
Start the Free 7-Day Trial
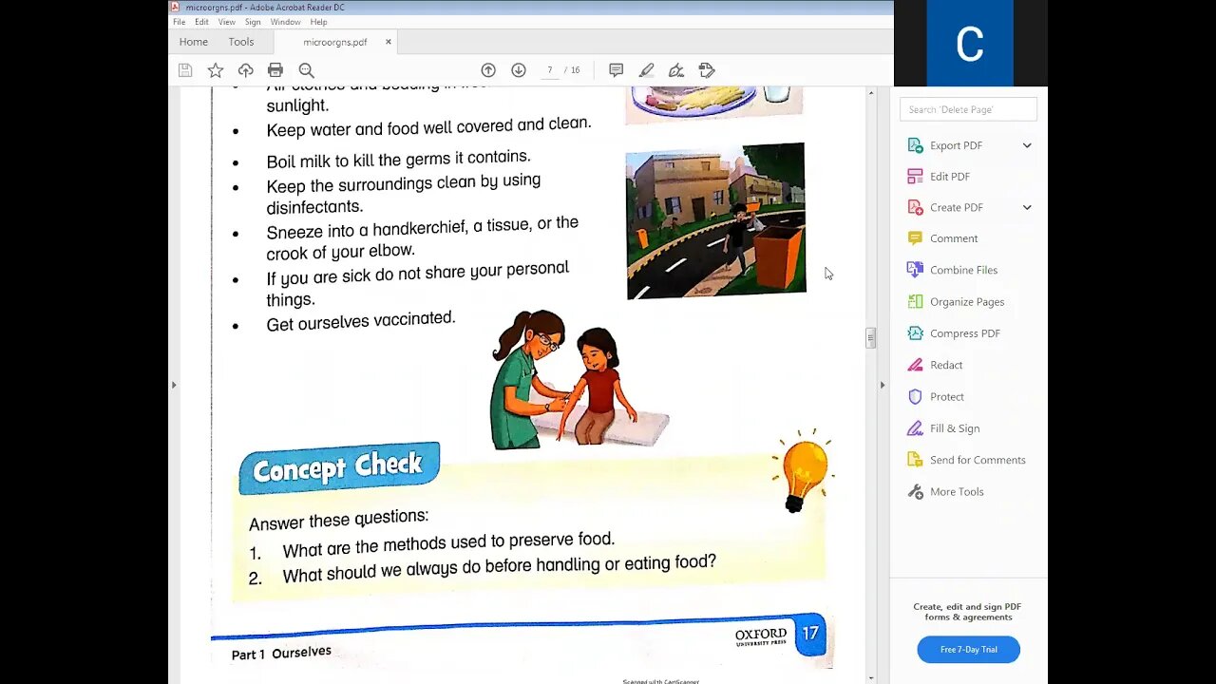point(968,650)
